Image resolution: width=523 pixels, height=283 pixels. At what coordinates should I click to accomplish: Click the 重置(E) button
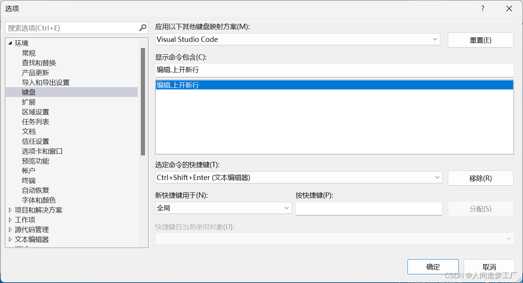[480, 40]
